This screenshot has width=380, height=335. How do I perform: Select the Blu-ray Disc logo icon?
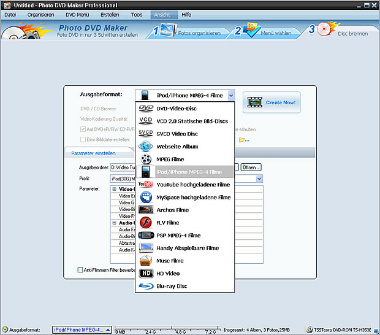(146, 286)
